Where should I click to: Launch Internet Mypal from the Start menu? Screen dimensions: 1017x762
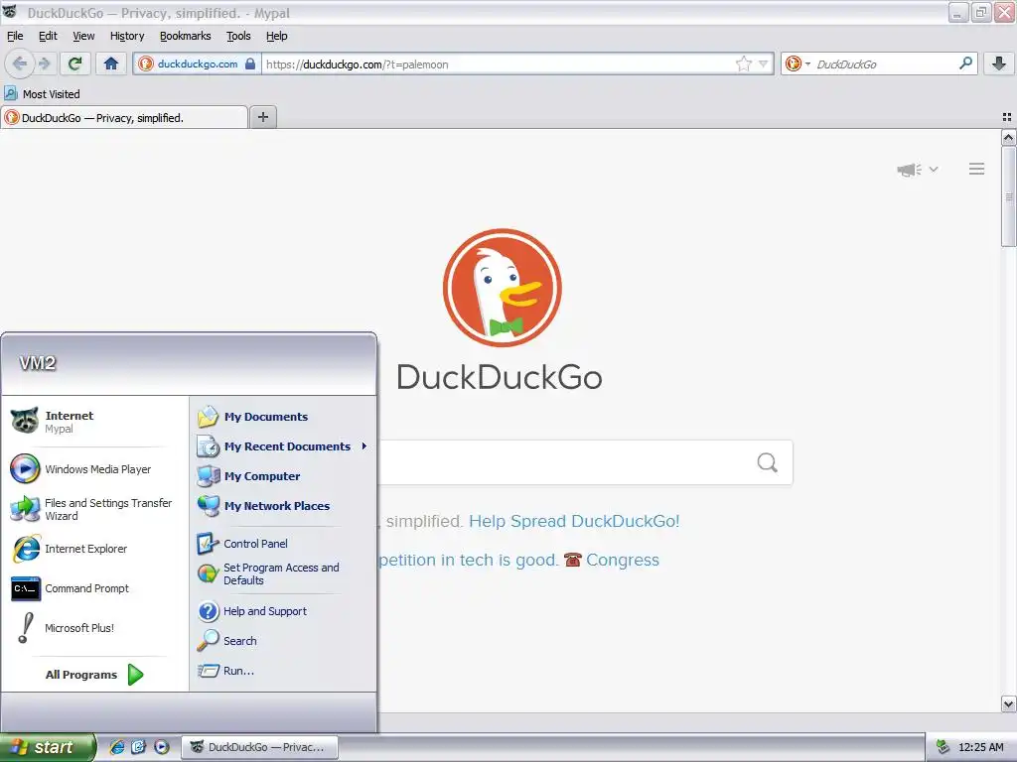point(94,421)
